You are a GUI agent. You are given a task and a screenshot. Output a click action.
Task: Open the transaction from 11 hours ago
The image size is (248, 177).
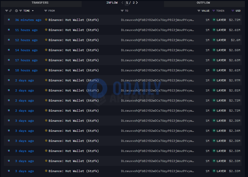pyautogui.click(x=26, y=30)
